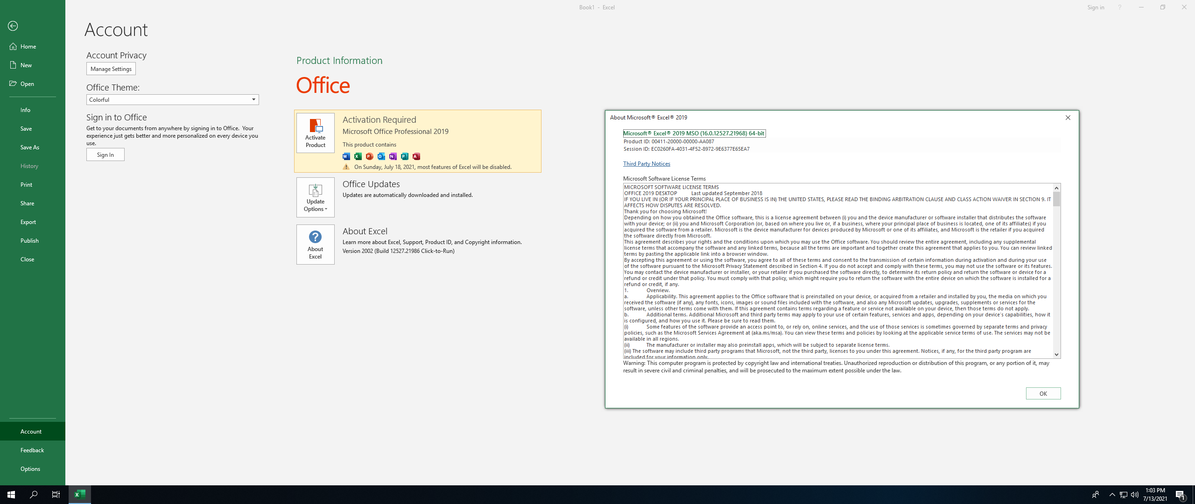This screenshot has height=504, width=1195.
Task: Click the license terms scrollbar thumb
Action: click(1057, 199)
